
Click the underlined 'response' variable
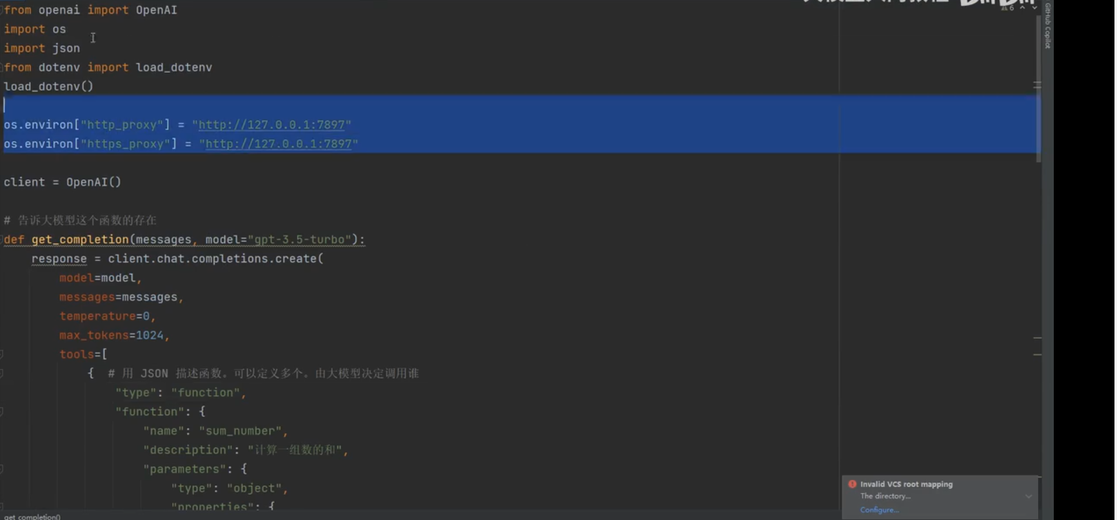(59, 259)
